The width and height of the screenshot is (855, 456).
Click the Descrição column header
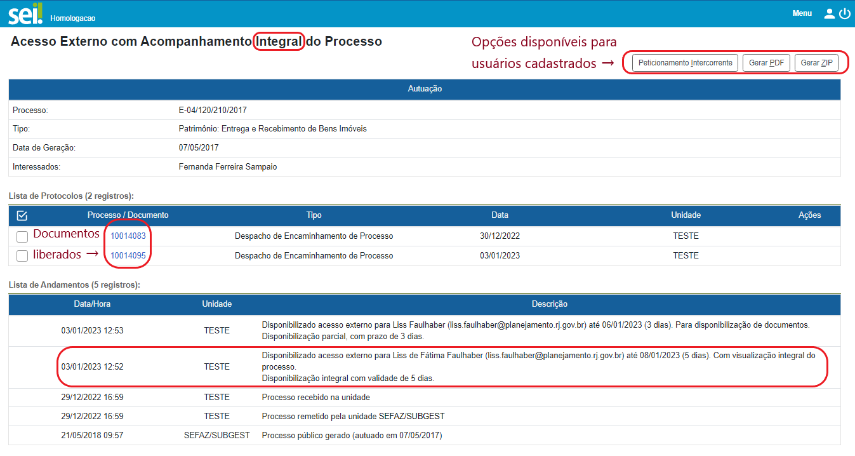point(549,304)
